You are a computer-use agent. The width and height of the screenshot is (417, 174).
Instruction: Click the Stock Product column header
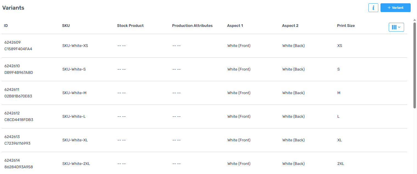click(x=130, y=26)
